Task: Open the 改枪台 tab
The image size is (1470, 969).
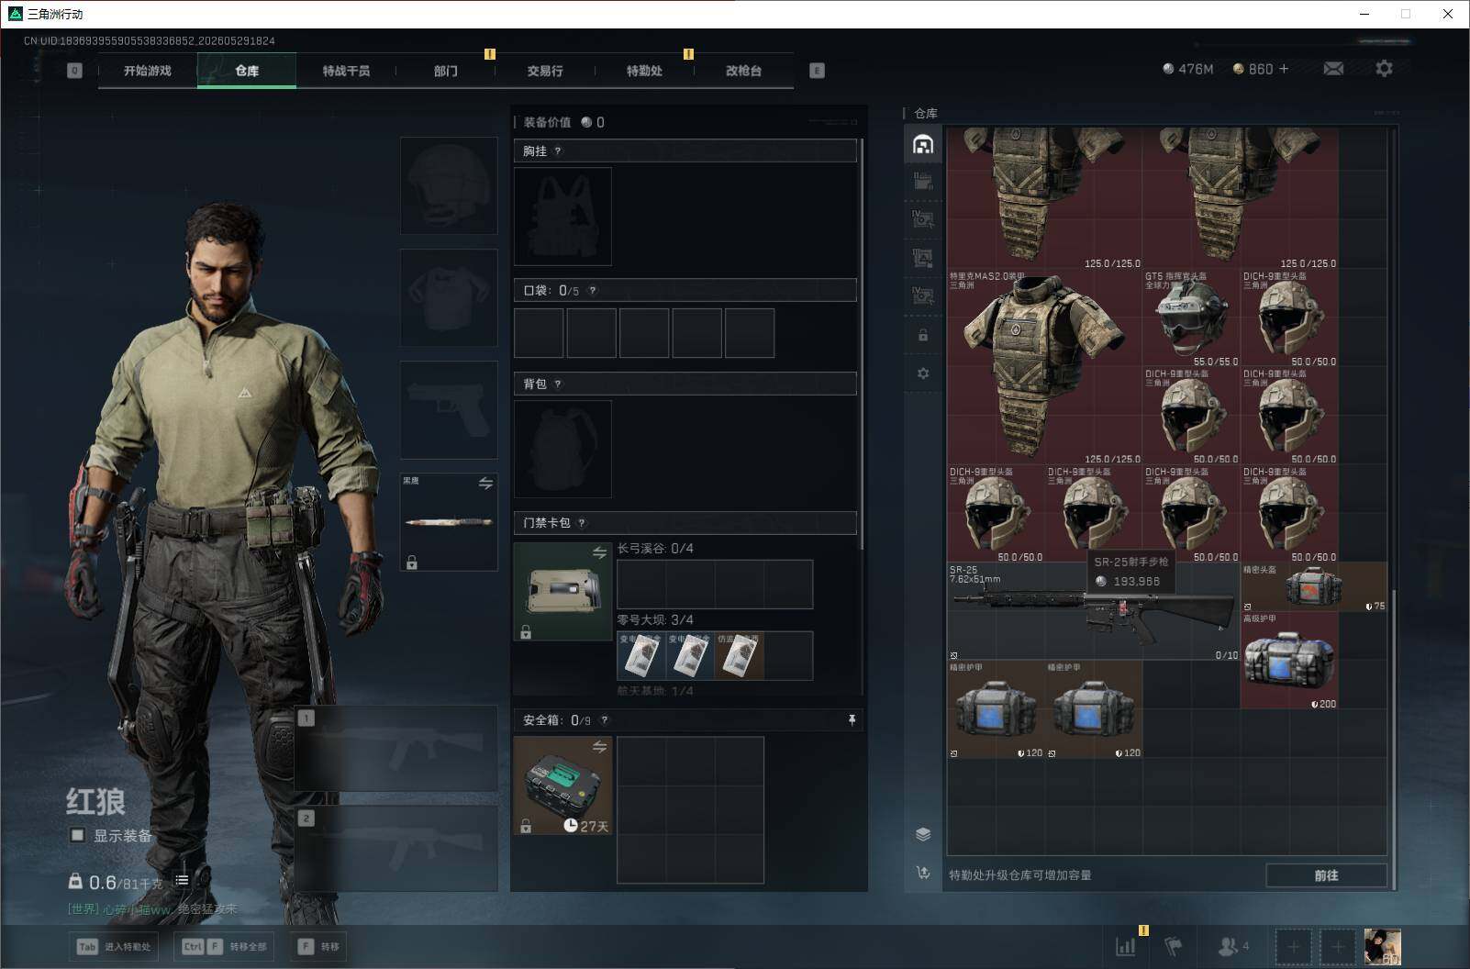Action: click(743, 71)
